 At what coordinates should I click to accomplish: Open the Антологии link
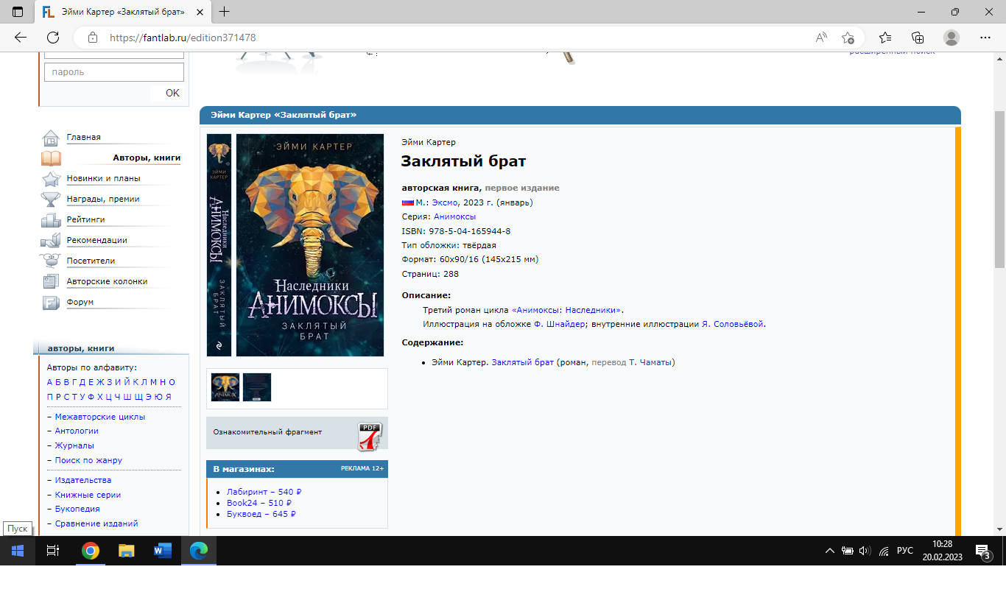(x=77, y=431)
